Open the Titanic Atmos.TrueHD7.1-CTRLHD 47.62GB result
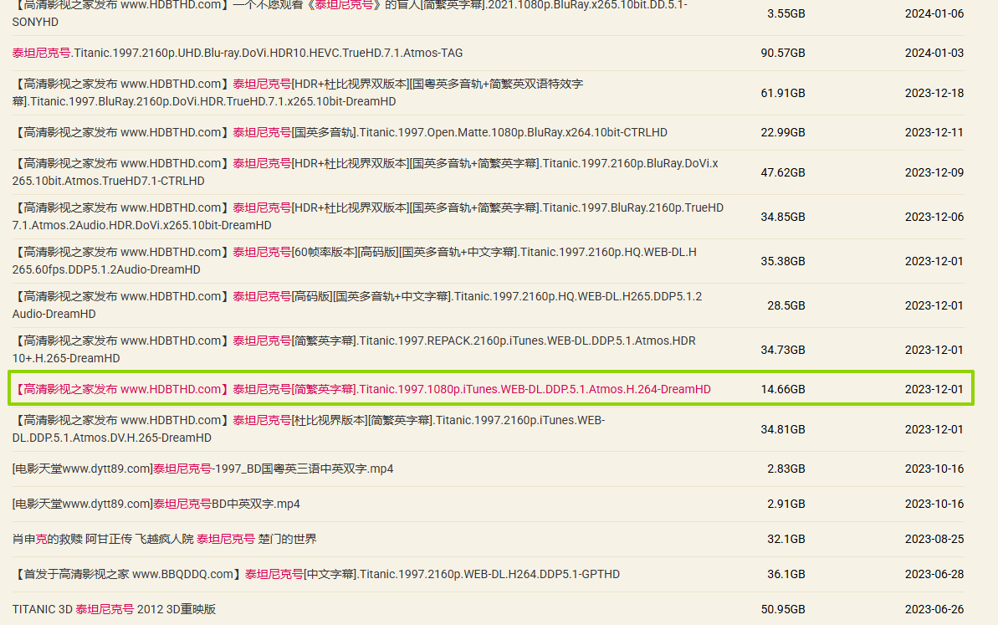The height and width of the screenshot is (625, 998). [x=366, y=172]
